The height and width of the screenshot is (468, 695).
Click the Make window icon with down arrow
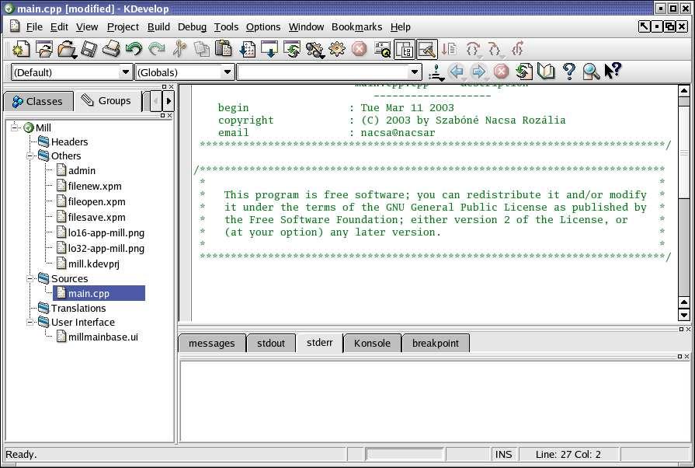pos(269,49)
